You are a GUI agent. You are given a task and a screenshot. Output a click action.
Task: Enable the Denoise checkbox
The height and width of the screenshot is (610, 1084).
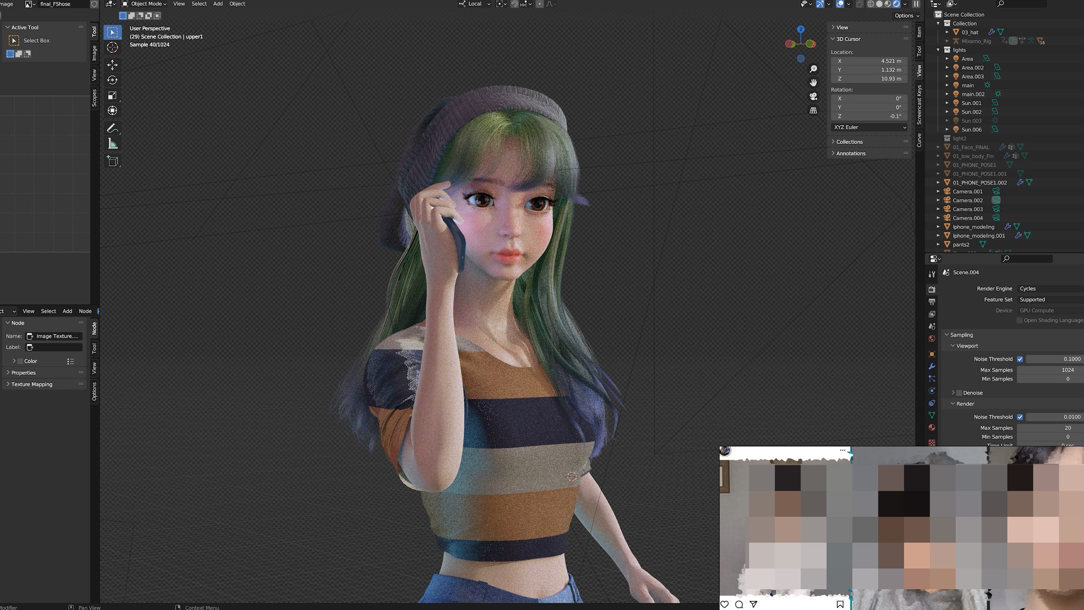tap(960, 393)
